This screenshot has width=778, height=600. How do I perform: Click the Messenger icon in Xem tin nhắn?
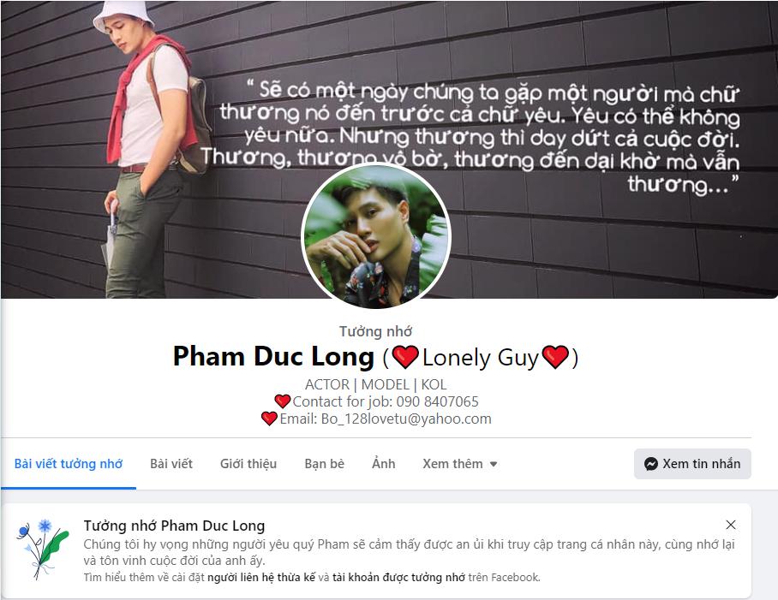pos(650,464)
